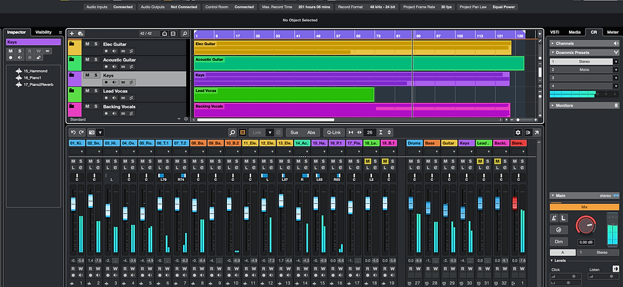Click the 01_Ki. channel fader handle
The width and height of the screenshot is (623, 287).
(73, 204)
